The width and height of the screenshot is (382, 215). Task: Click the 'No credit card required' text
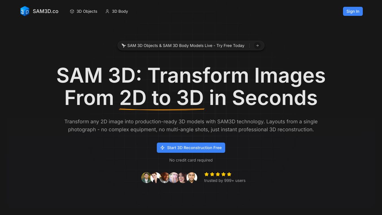(191, 160)
